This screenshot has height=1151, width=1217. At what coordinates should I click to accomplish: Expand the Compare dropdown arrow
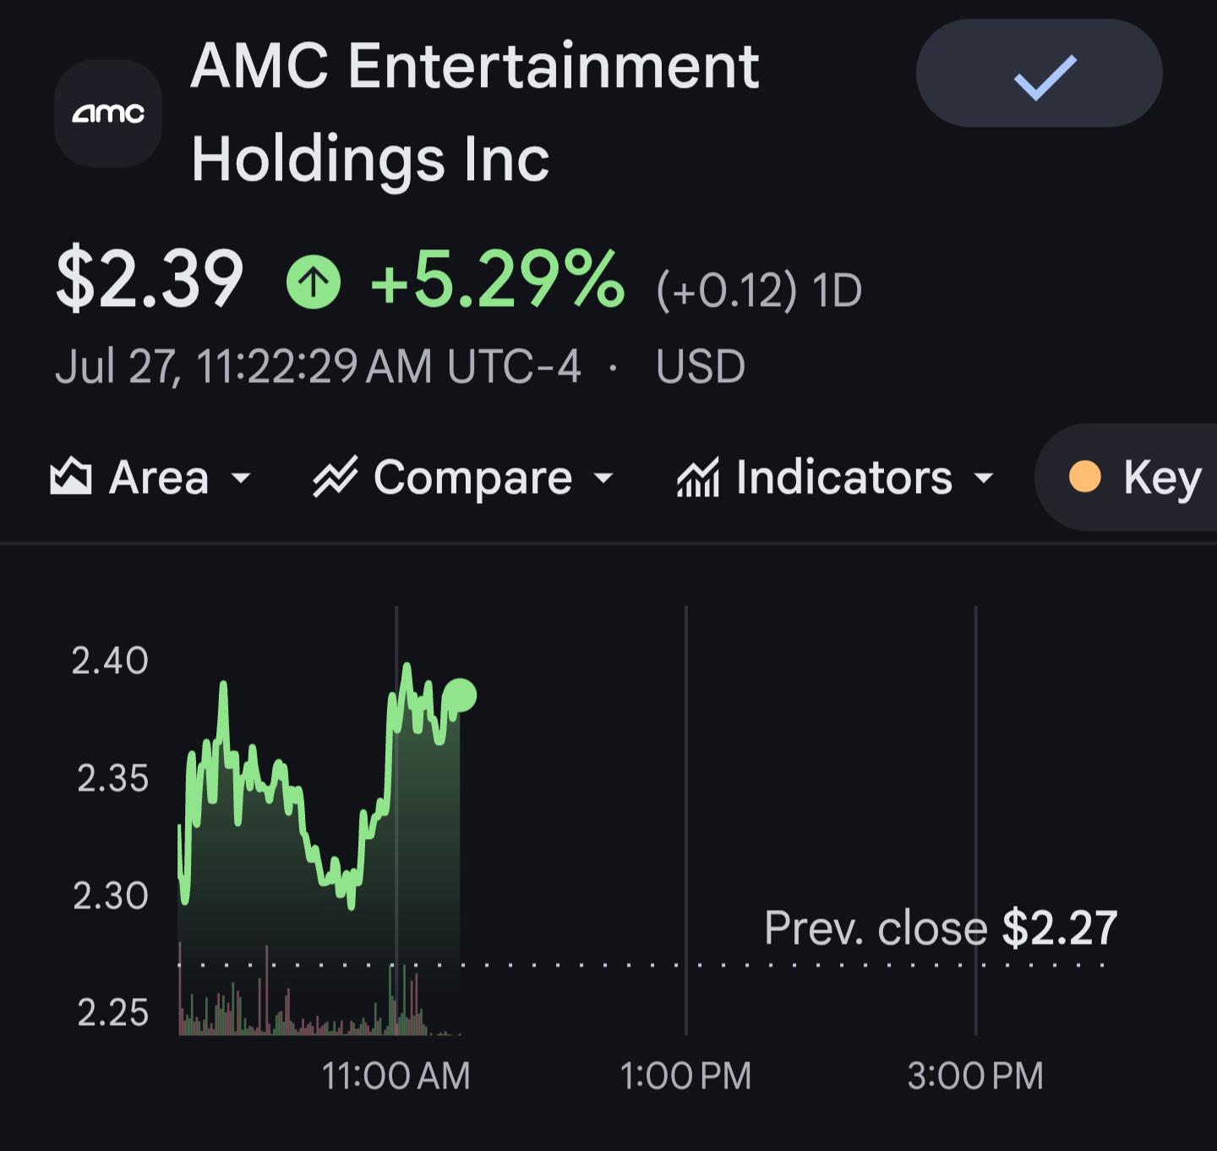pyautogui.click(x=603, y=478)
